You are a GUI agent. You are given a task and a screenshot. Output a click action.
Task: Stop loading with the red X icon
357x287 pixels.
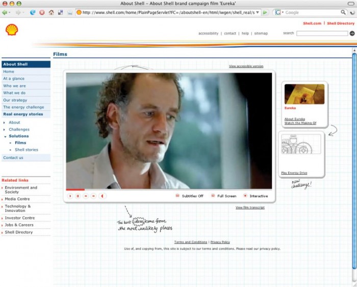click(42, 13)
